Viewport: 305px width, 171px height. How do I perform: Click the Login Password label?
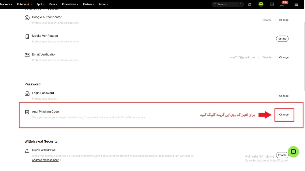[x=43, y=93]
